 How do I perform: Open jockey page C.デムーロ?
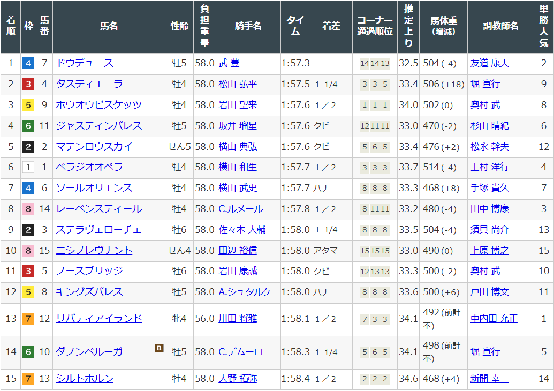tap(241, 352)
